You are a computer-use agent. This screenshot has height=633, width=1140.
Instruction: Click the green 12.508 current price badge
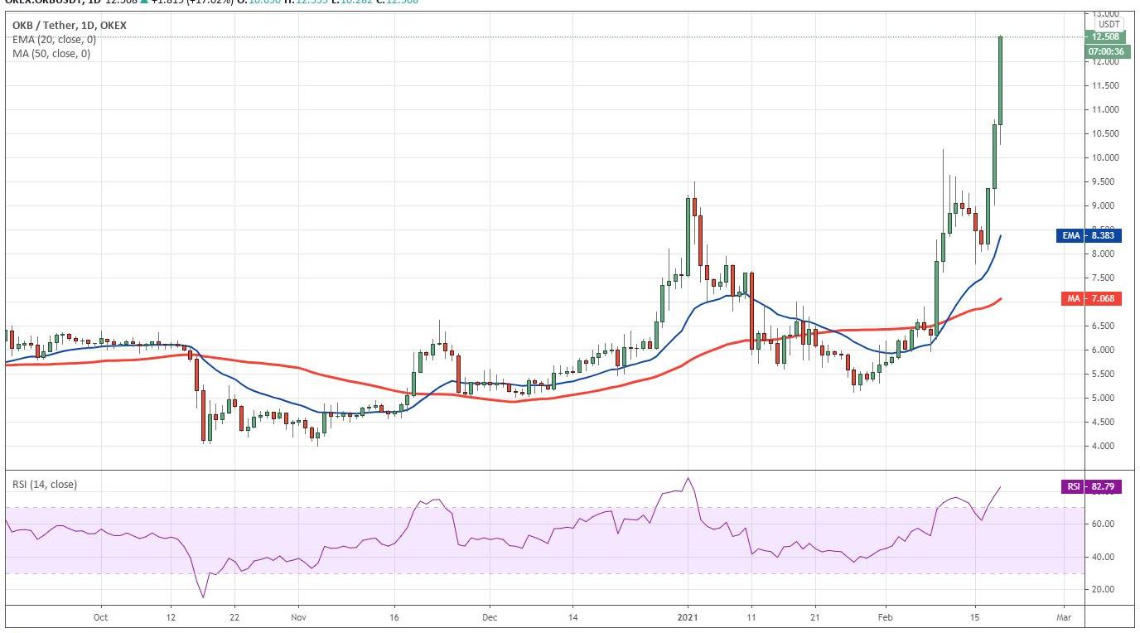click(x=1106, y=36)
